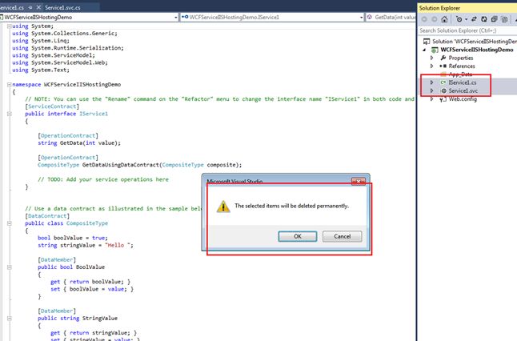The width and height of the screenshot is (517, 341).
Task: Select References in Solution Explorer
Action: tap(462, 66)
